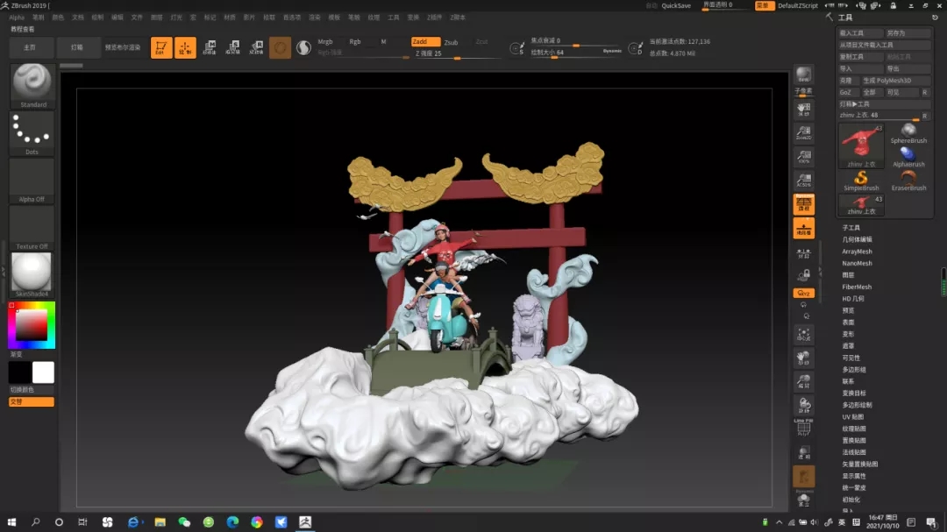This screenshot has height=532, width=947.
Task: Click the 主页 home page button
Action: (x=30, y=47)
